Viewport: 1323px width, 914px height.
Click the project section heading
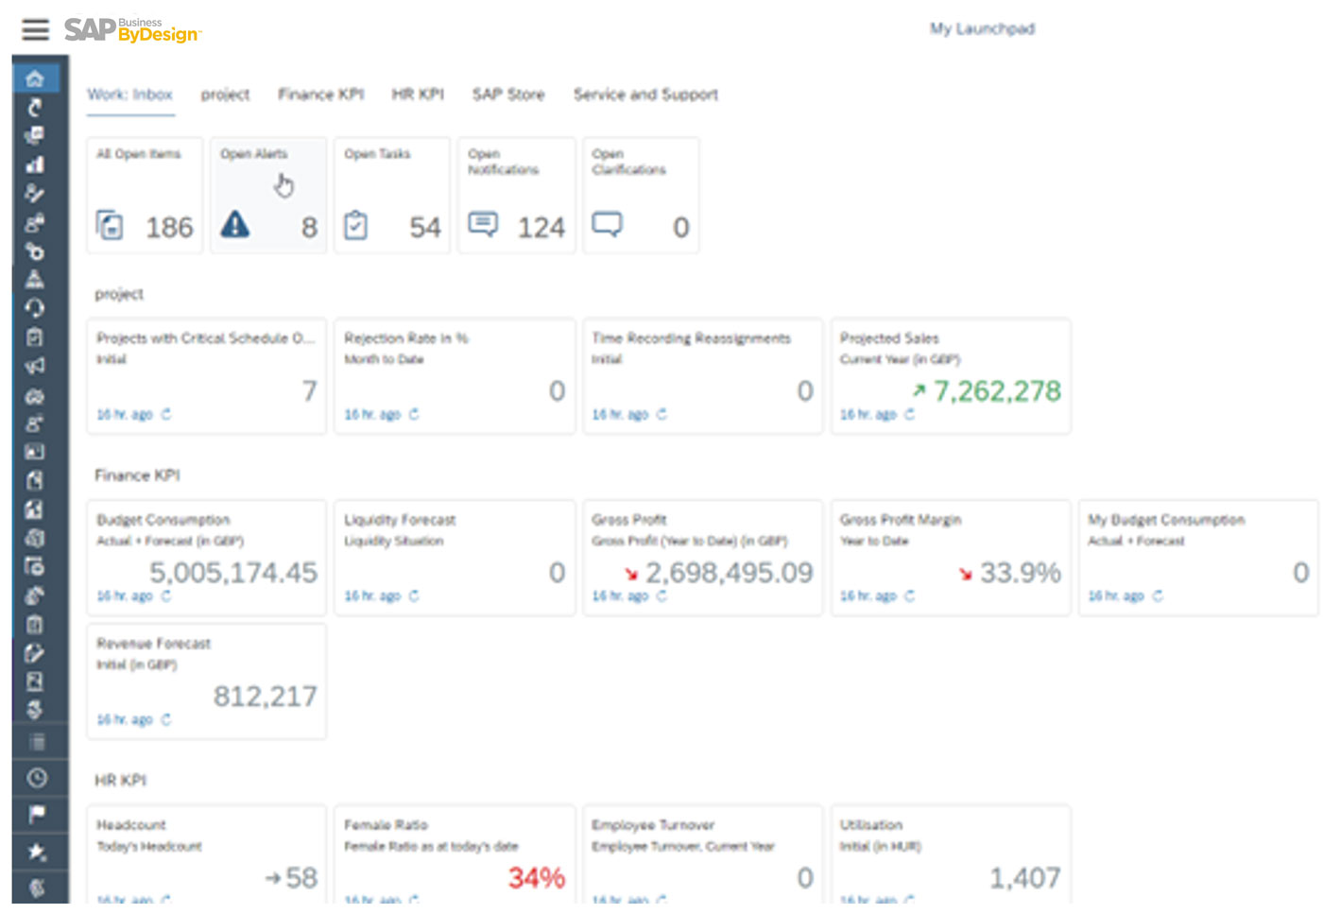click(x=119, y=294)
